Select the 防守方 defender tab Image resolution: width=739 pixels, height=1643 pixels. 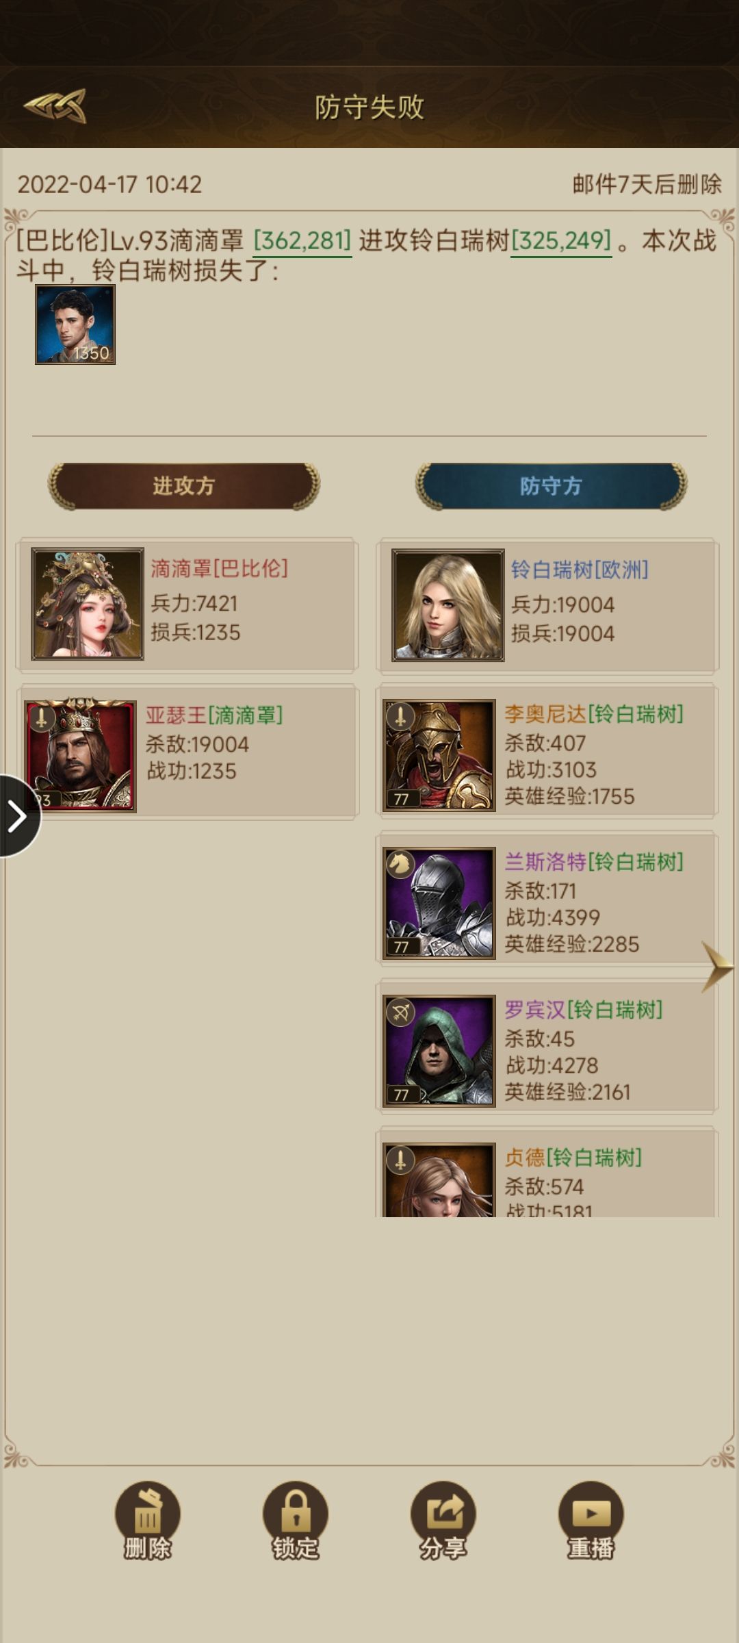tap(551, 486)
